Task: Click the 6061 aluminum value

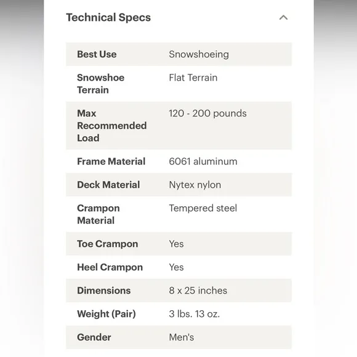Action: tap(203, 161)
